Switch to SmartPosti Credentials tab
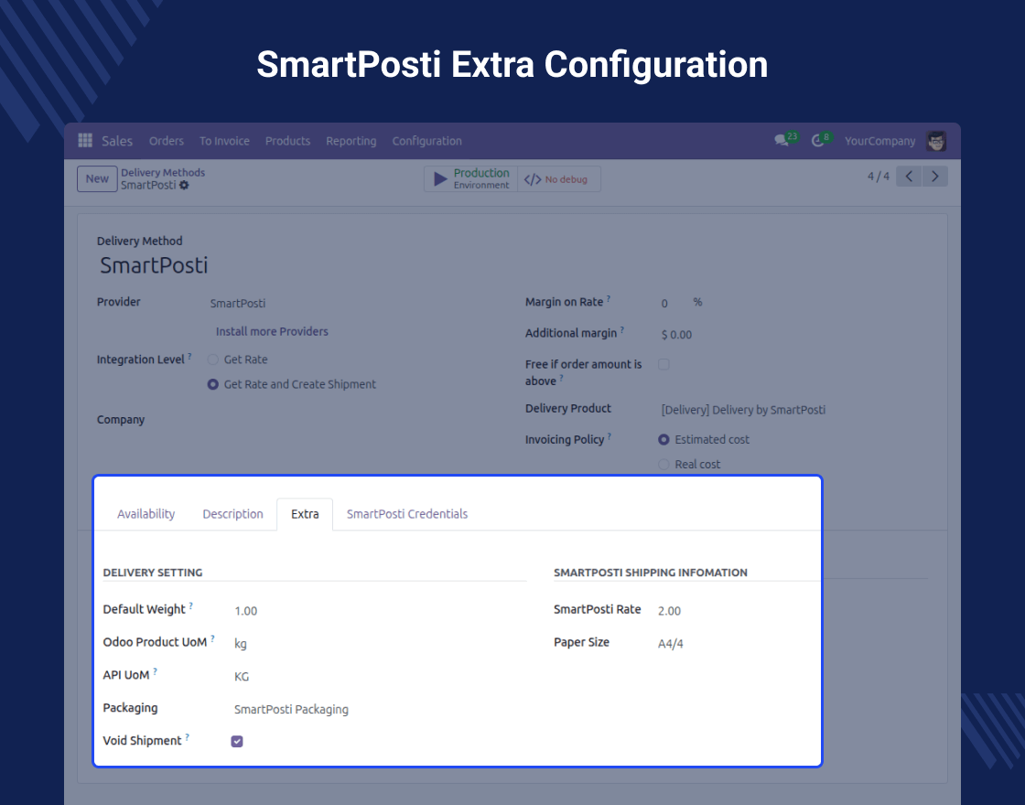 tap(407, 514)
